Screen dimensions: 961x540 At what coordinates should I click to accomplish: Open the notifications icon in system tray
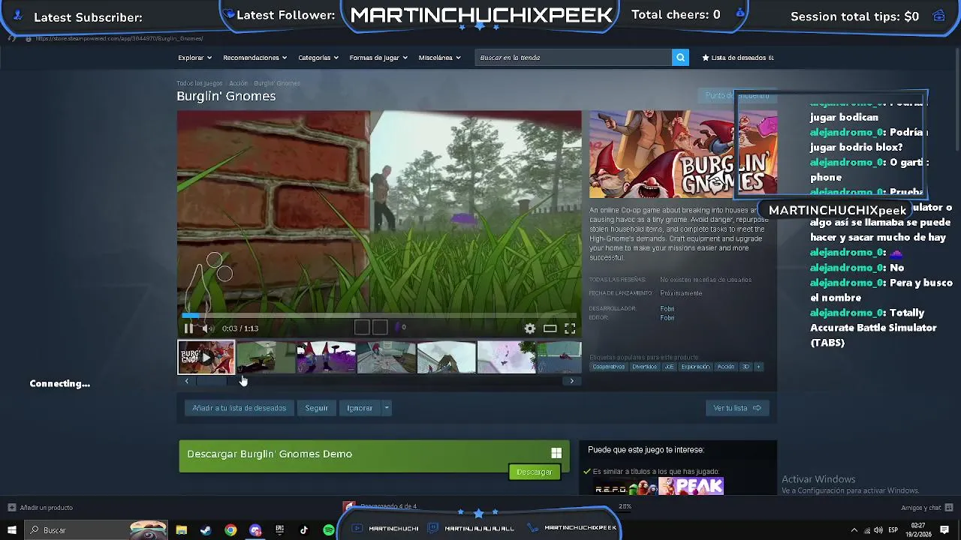pyautogui.click(x=944, y=530)
